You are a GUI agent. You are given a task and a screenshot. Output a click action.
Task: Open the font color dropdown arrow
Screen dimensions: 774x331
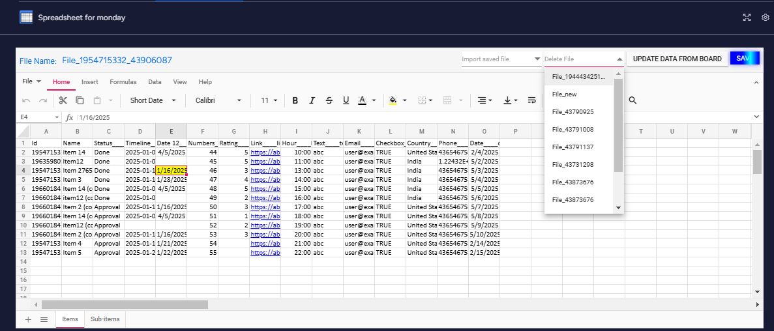(x=374, y=100)
